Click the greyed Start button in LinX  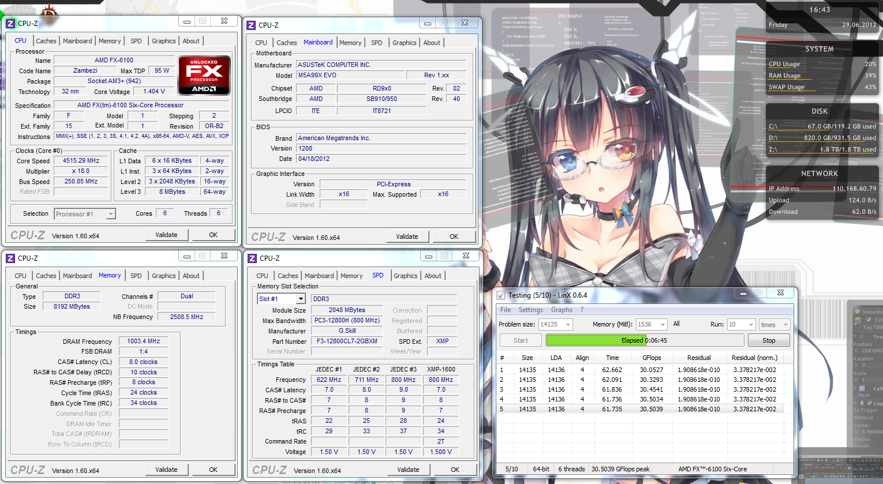point(521,340)
